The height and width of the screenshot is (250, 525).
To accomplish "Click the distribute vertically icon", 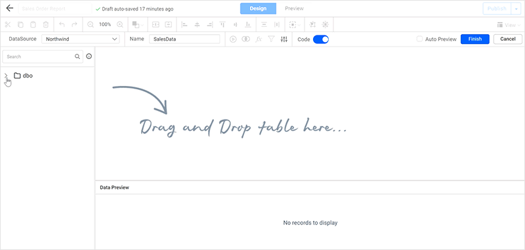I will pos(264,24).
